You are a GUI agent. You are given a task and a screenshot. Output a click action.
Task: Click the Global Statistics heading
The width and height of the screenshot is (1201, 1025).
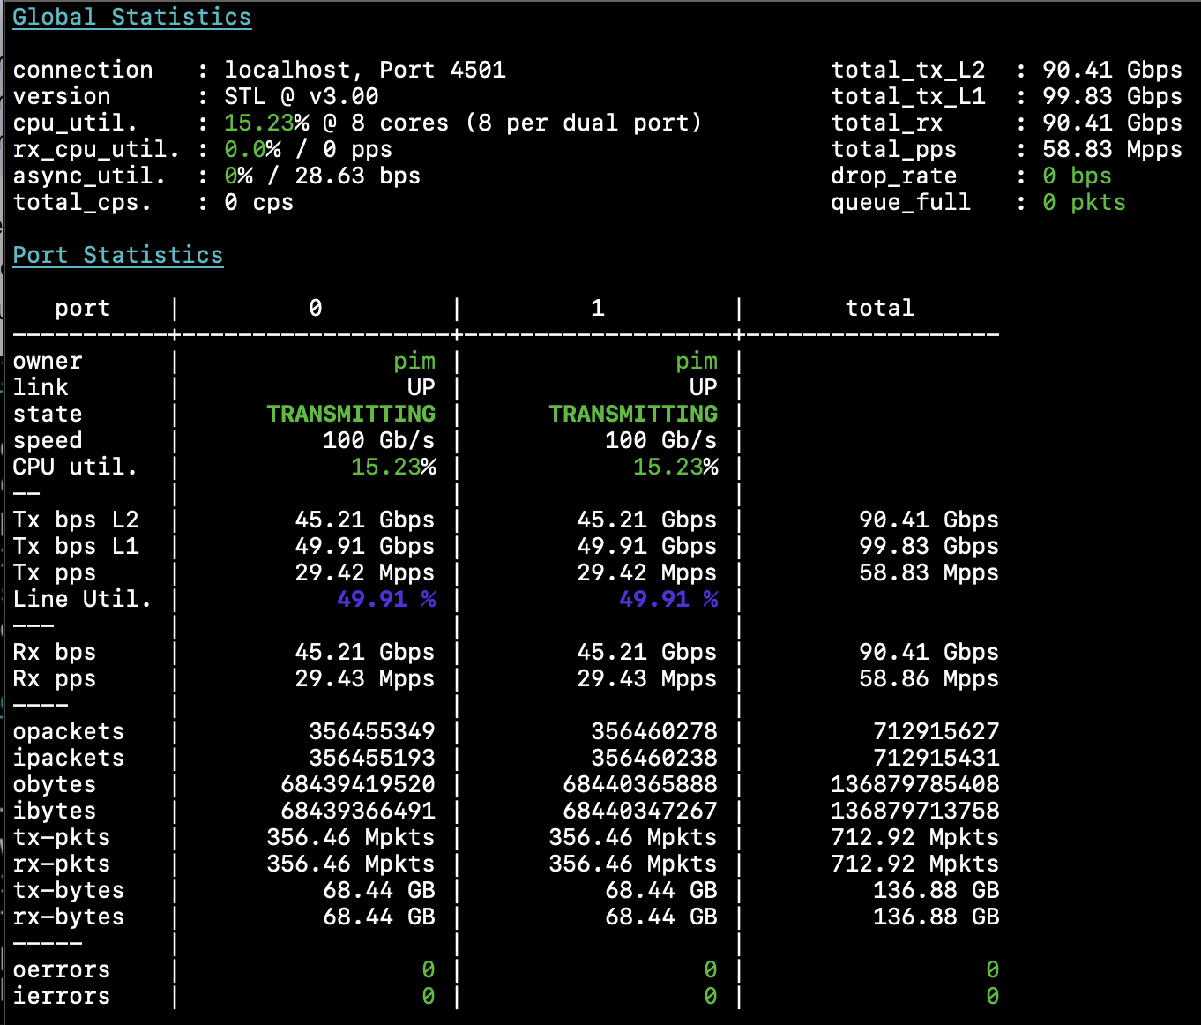131,18
